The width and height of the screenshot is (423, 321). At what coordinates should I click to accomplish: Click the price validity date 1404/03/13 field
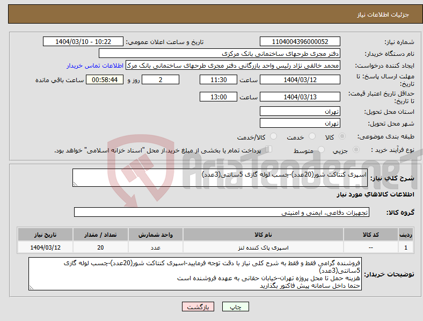click(300, 97)
